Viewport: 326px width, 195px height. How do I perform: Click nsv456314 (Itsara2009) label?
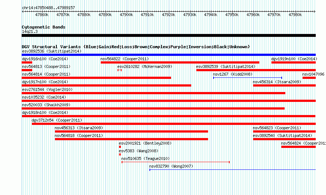277,82
